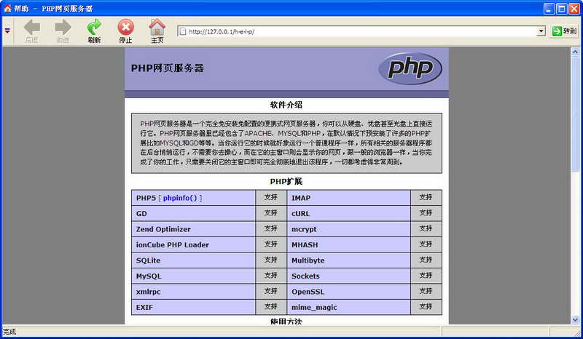Click the scrollbar down arrow
This screenshot has height=339, width=583.
575,319
